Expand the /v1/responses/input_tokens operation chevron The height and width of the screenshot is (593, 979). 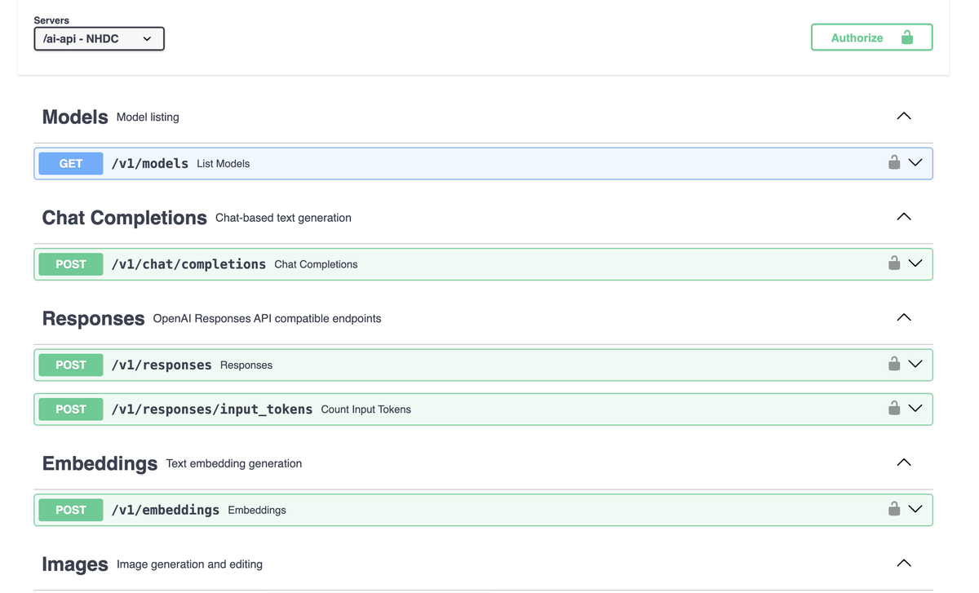pos(915,409)
